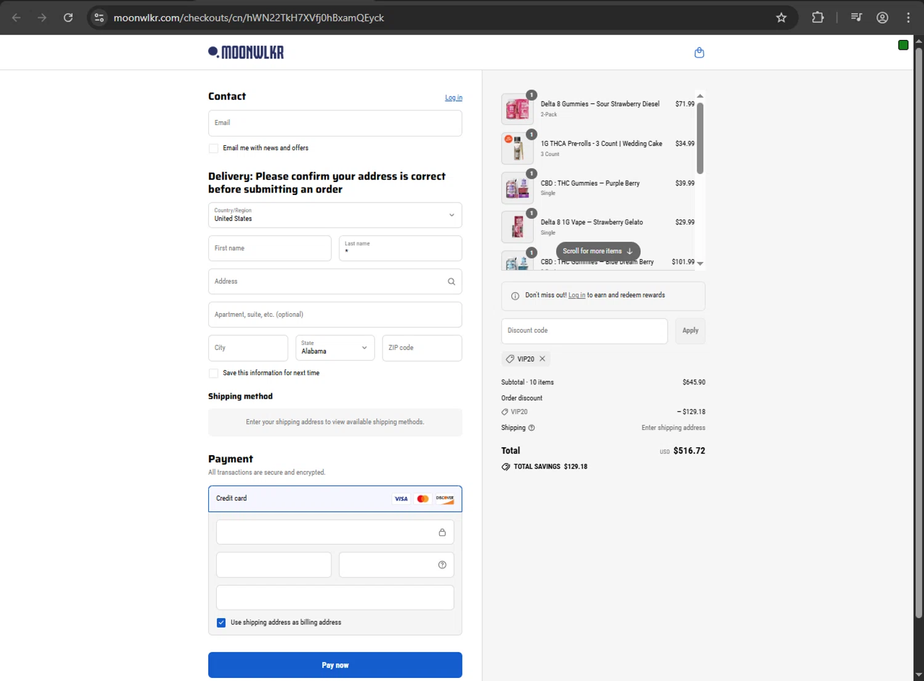This screenshot has height=681, width=924.
Task: Click the Address input field
Action: coord(335,282)
